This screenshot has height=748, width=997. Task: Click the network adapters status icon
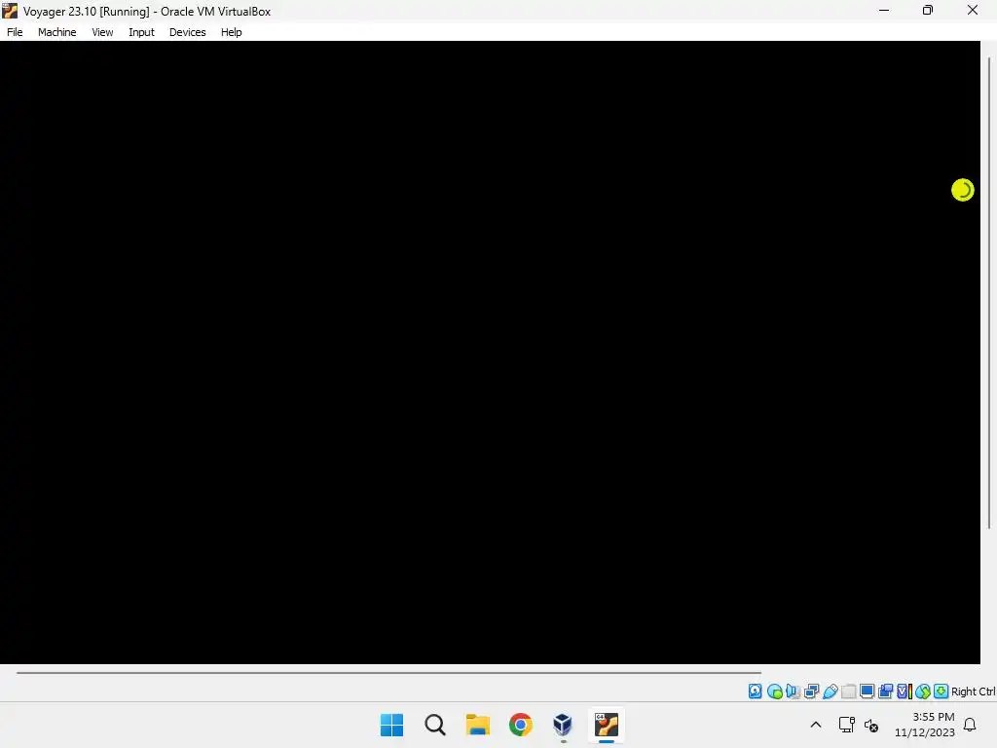point(811,692)
